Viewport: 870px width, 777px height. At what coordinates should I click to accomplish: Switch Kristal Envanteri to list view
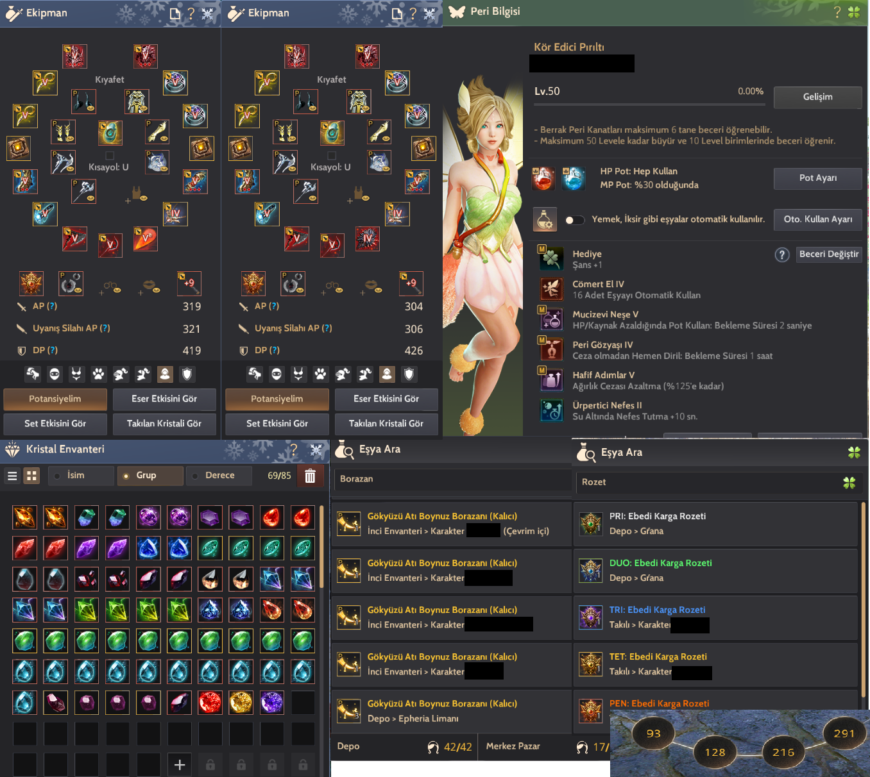click(12, 476)
